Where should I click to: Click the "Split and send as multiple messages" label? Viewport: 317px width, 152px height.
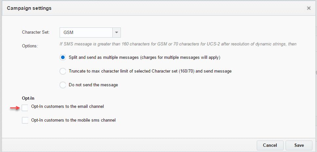pos(144,58)
